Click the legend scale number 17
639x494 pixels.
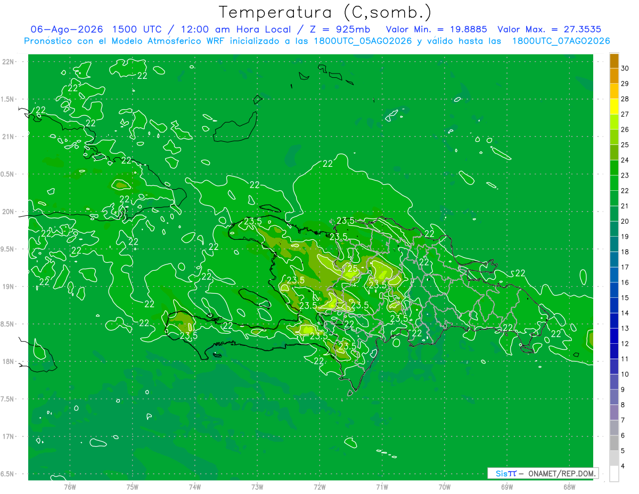[x=625, y=267]
